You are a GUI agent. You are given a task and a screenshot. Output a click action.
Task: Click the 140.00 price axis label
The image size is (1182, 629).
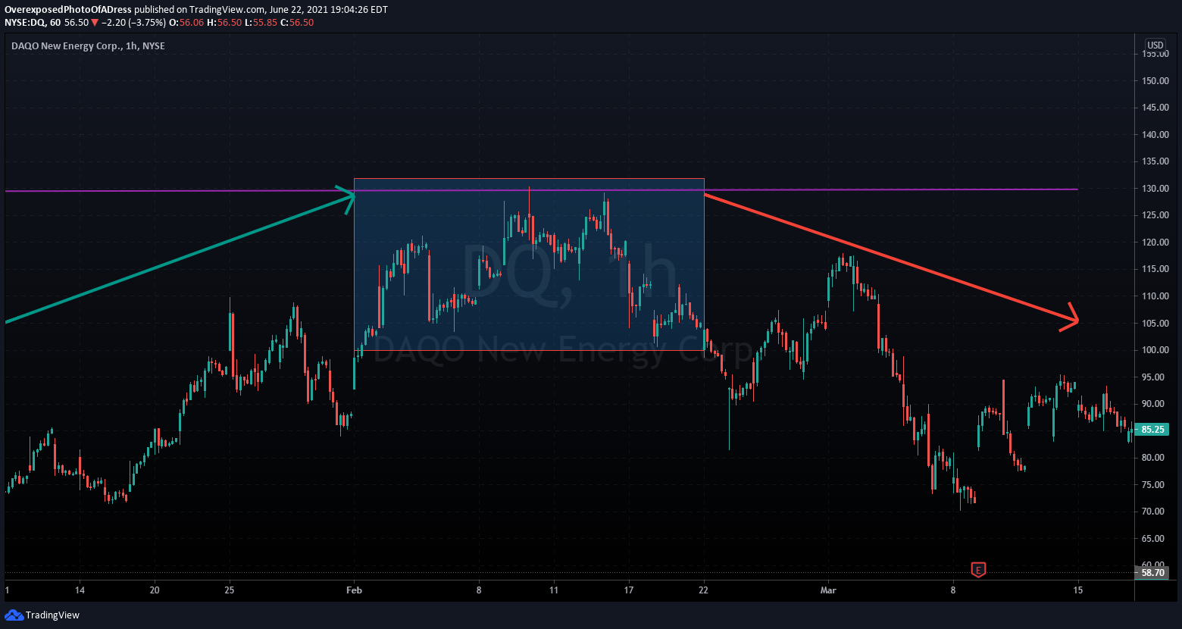pos(1155,135)
